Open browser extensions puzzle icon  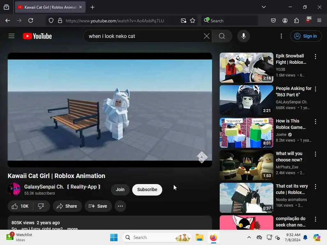296,20
